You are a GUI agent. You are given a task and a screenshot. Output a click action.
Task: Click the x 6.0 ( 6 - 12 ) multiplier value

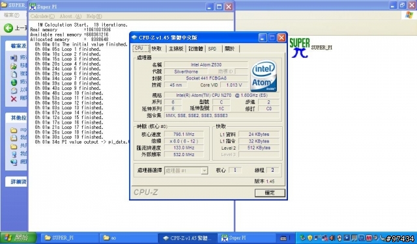pos(184,141)
